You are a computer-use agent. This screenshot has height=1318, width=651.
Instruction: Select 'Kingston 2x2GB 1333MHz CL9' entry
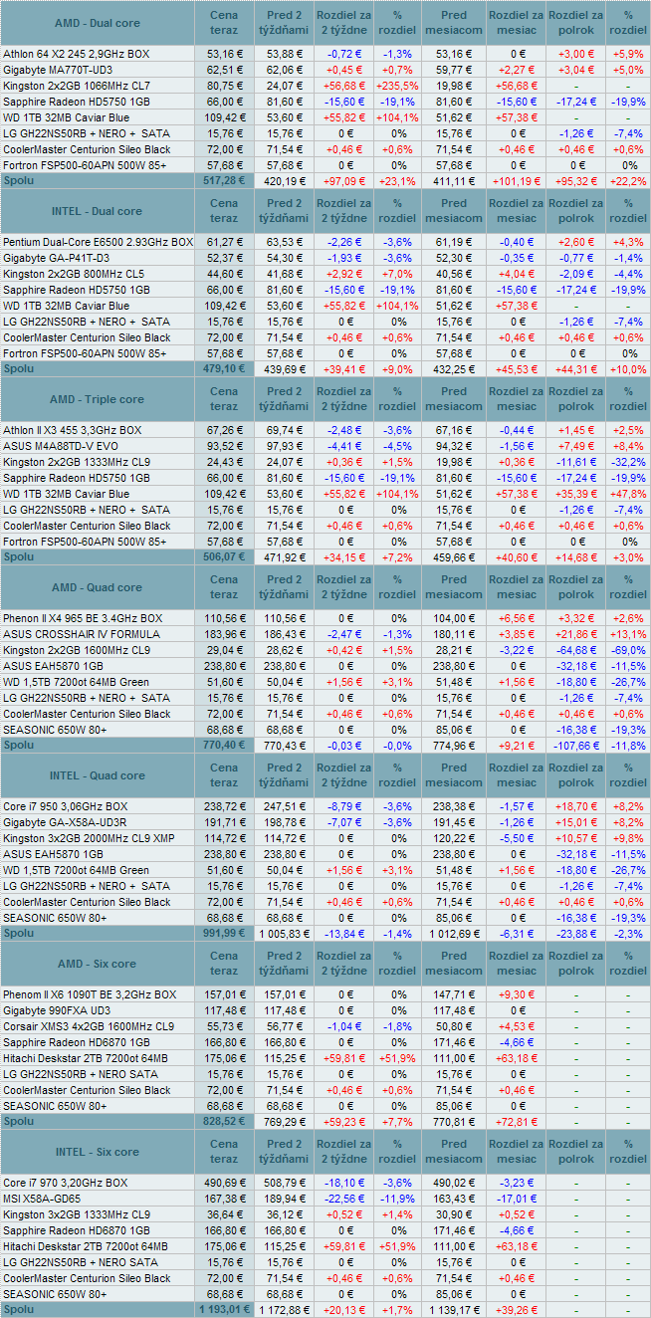(77, 462)
